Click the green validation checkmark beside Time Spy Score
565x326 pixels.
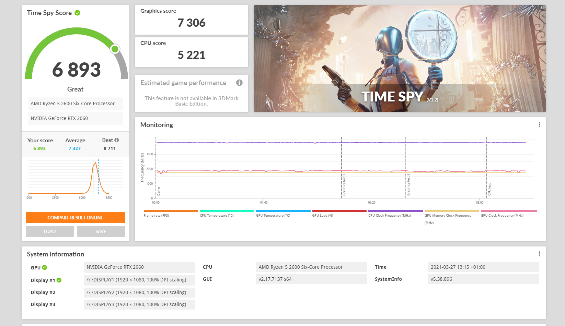click(x=78, y=13)
